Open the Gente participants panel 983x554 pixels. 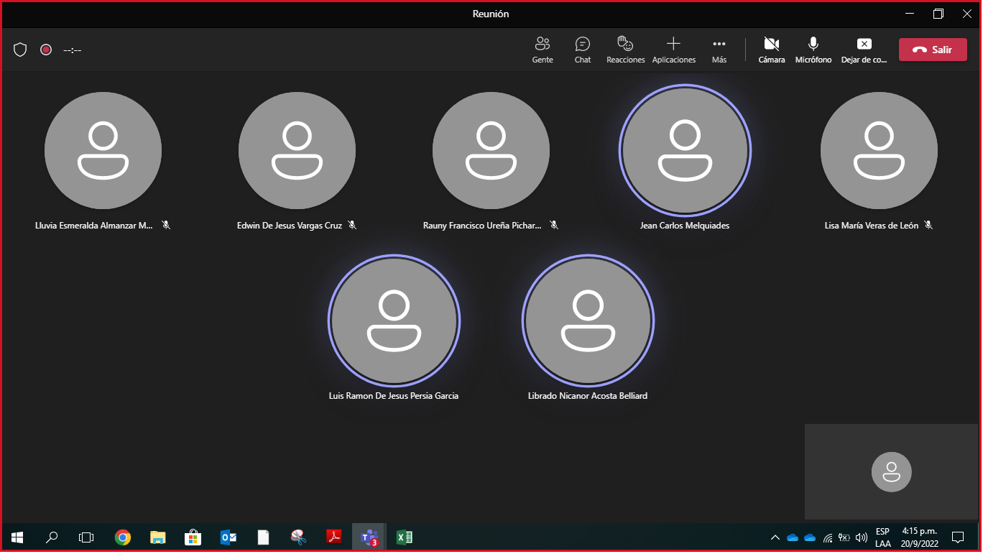pyautogui.click(x=543, y=50)
